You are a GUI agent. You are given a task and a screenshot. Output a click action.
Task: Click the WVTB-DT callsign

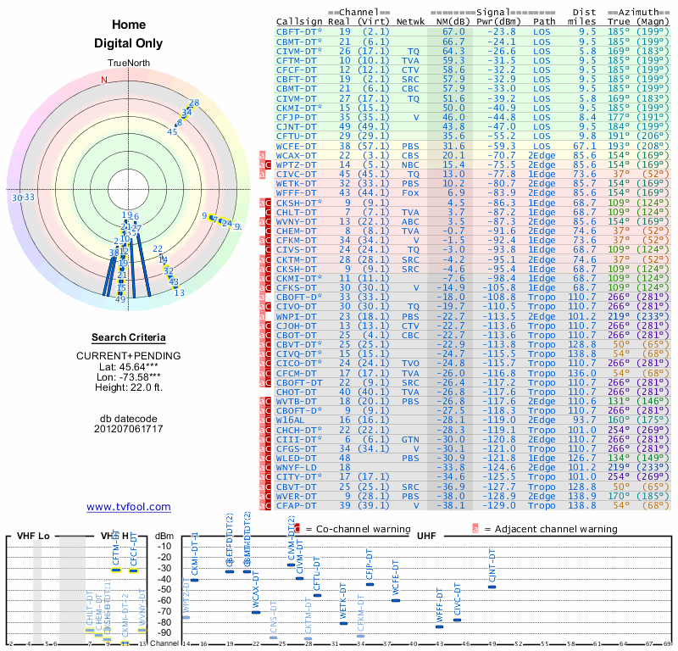pyautogui.click(x=296, y=402)
